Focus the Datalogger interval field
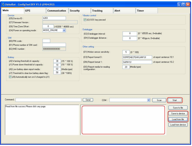The height and width of the screenshot is (146, 192). pos(130,33)
